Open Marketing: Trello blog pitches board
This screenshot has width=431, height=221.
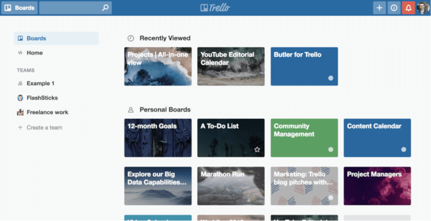click(304, 186)
